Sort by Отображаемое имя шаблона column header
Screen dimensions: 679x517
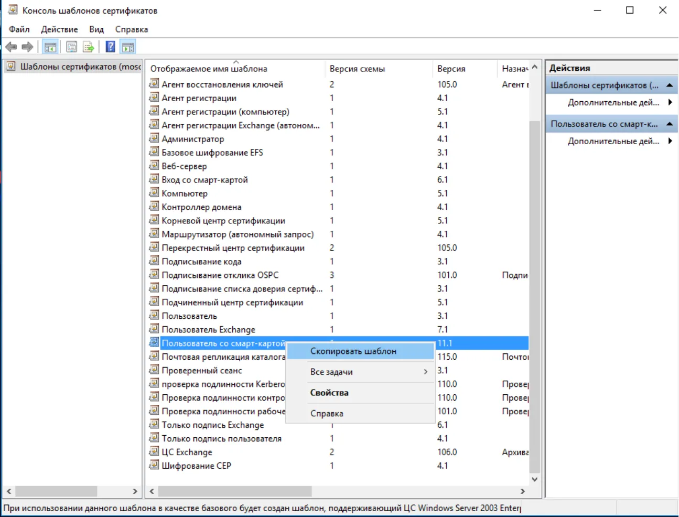[x=235, y=69]
